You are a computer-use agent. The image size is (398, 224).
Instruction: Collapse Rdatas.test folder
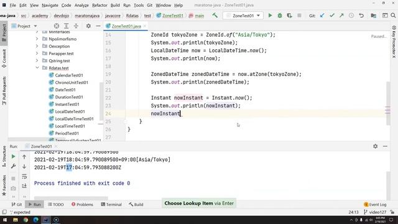pos(37,68)
